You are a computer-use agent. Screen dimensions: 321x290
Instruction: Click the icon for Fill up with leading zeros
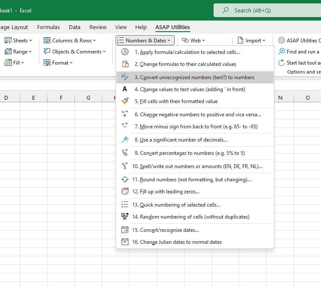[x=125, y=191]
